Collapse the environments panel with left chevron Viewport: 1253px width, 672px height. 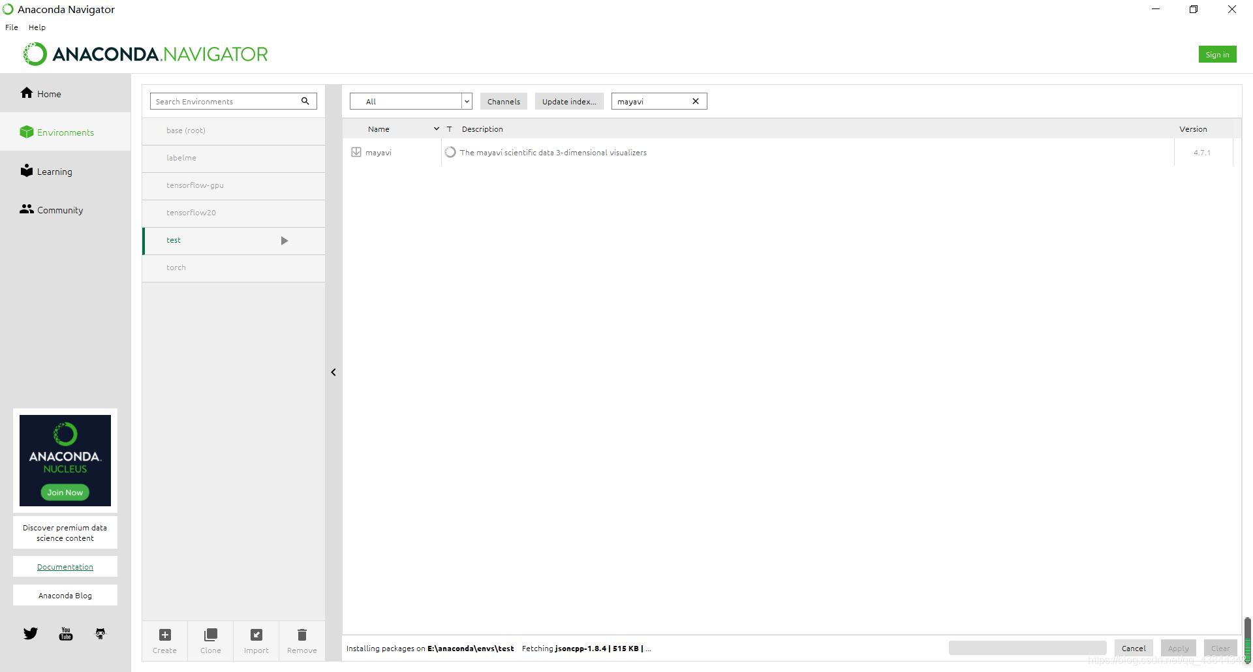333,373
